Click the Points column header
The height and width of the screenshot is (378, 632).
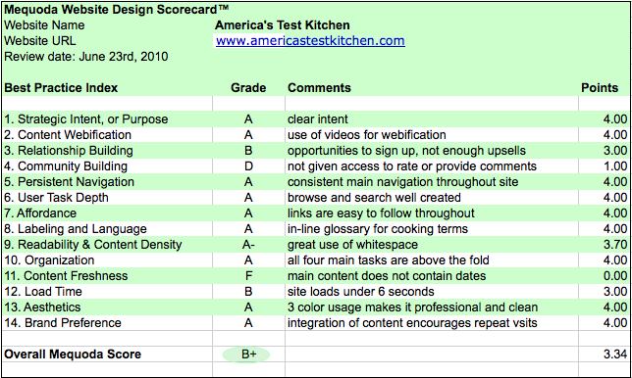tap(600, 88)
